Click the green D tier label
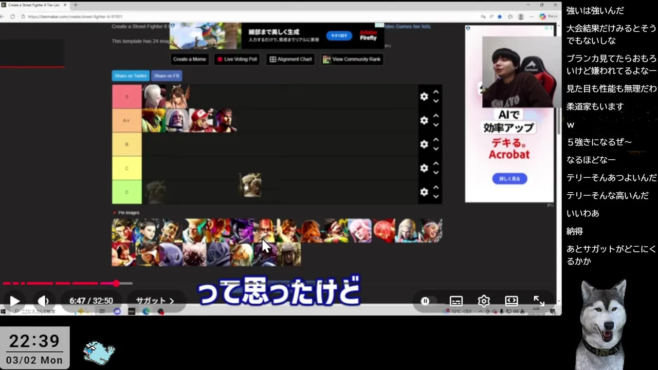Screen dimensions: 658x370 click(x=126, y=192)
